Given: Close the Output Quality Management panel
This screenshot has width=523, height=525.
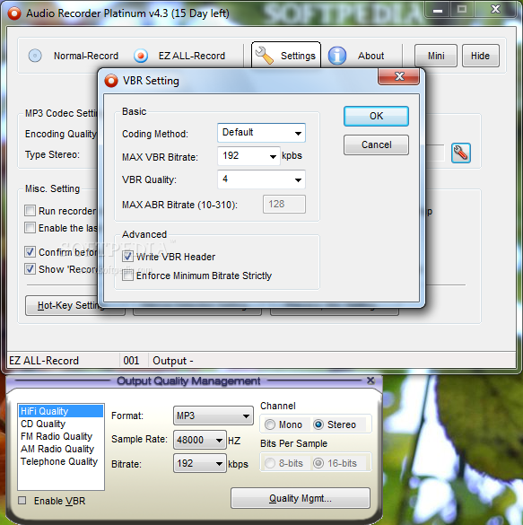Looking at the screenshot, I should (370, 381).
